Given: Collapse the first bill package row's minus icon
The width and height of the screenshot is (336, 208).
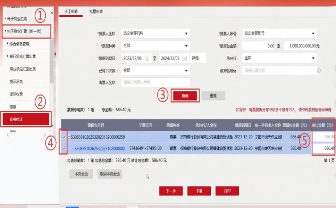Looking at the screenshot, I should point(69,137).
